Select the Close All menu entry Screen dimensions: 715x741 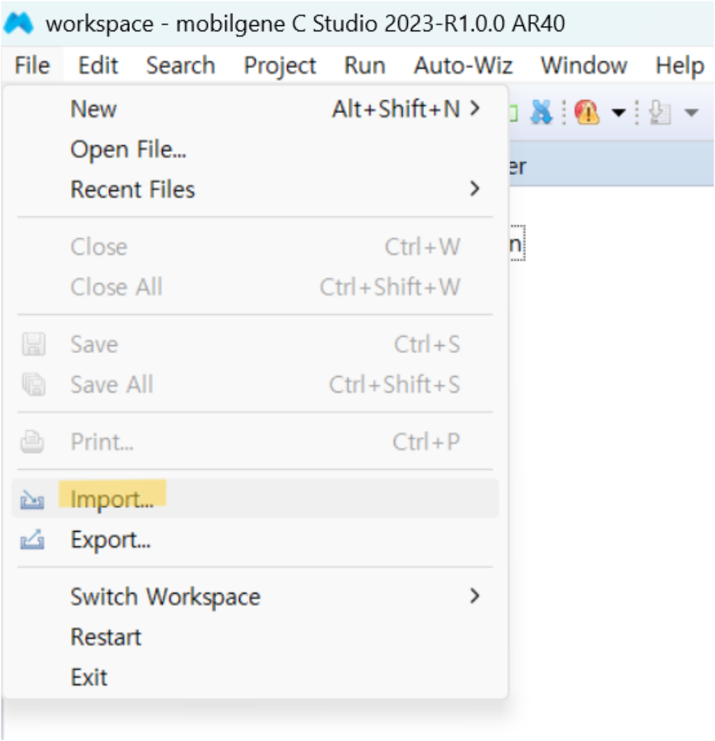(255, 287)
